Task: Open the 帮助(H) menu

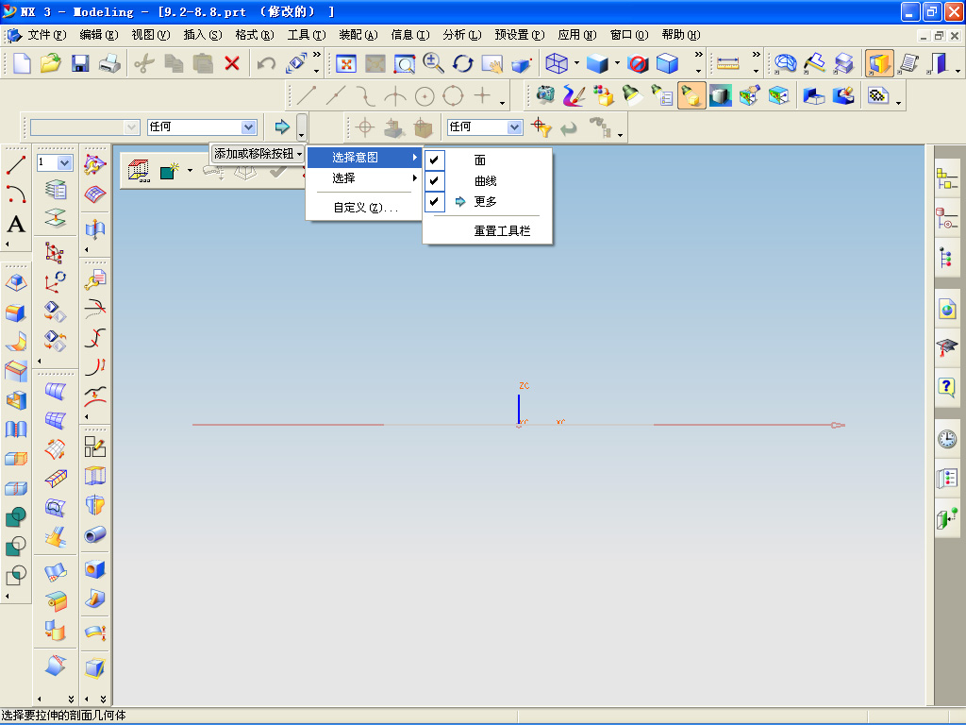Action: click(681, 35)
